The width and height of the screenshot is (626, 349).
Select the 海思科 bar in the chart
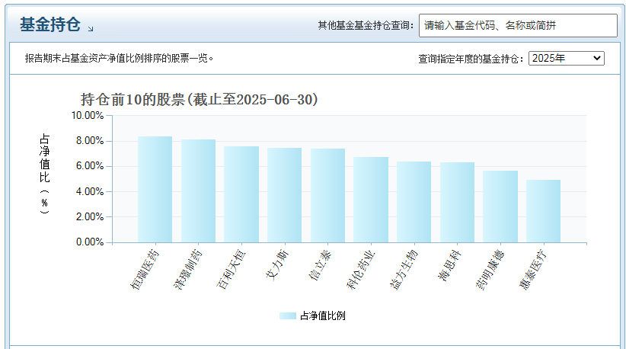[x=457, y=203]
